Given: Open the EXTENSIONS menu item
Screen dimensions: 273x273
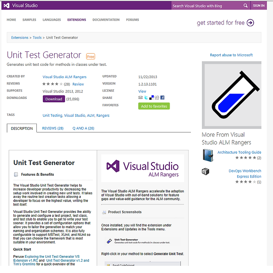Looking at the screenshot, I should tap(77, 20).
